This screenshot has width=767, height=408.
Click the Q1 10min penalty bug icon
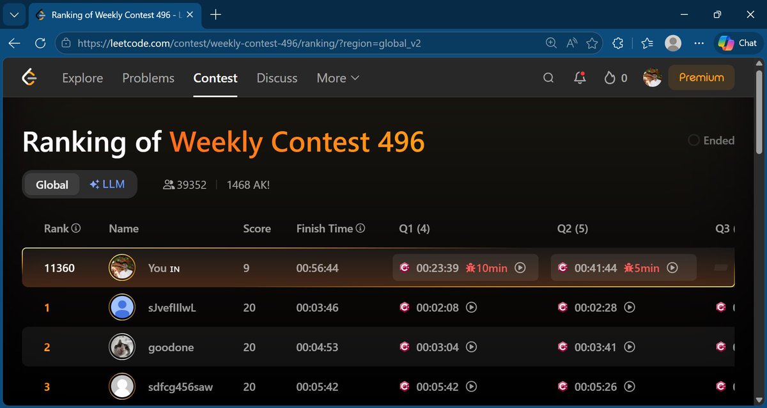pyautogui.click(x=470, y=268)
